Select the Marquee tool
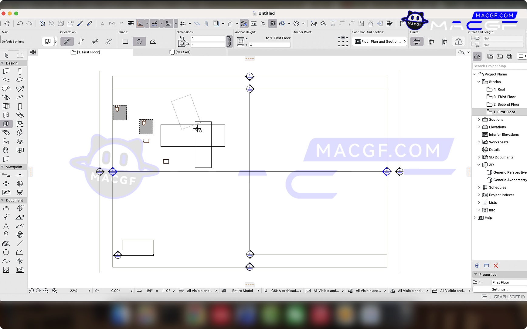 pos(20,55)
